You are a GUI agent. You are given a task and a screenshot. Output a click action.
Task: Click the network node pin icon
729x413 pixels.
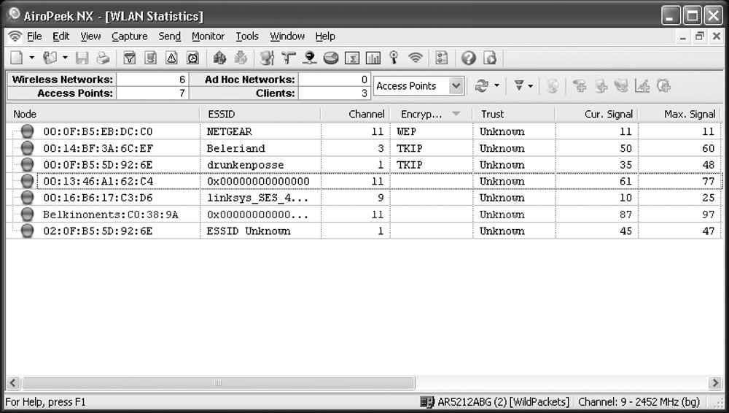tap(310, 58)
